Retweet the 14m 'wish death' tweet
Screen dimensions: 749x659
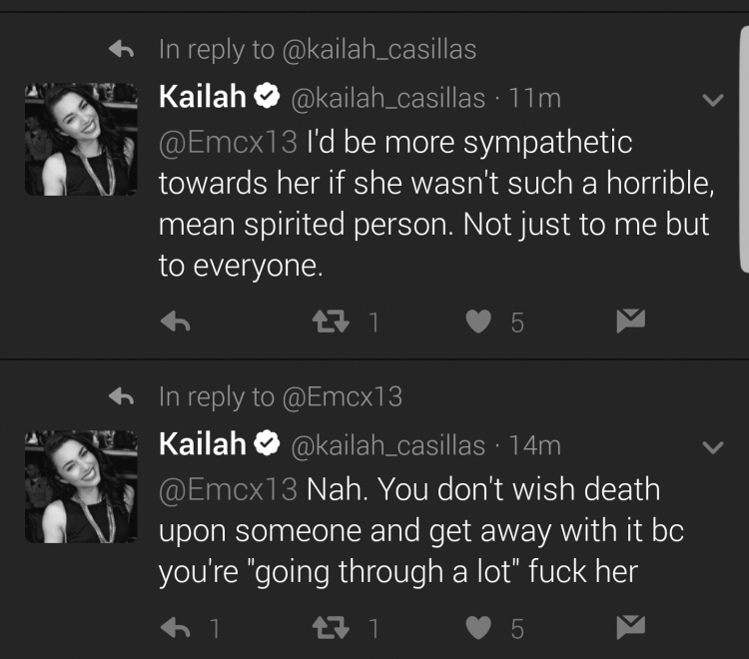(331, 627)
